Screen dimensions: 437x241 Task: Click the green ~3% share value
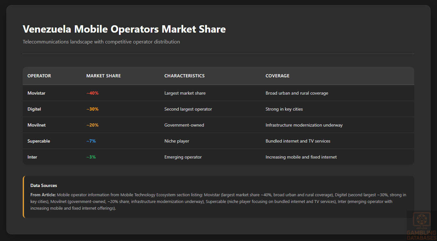91,157
